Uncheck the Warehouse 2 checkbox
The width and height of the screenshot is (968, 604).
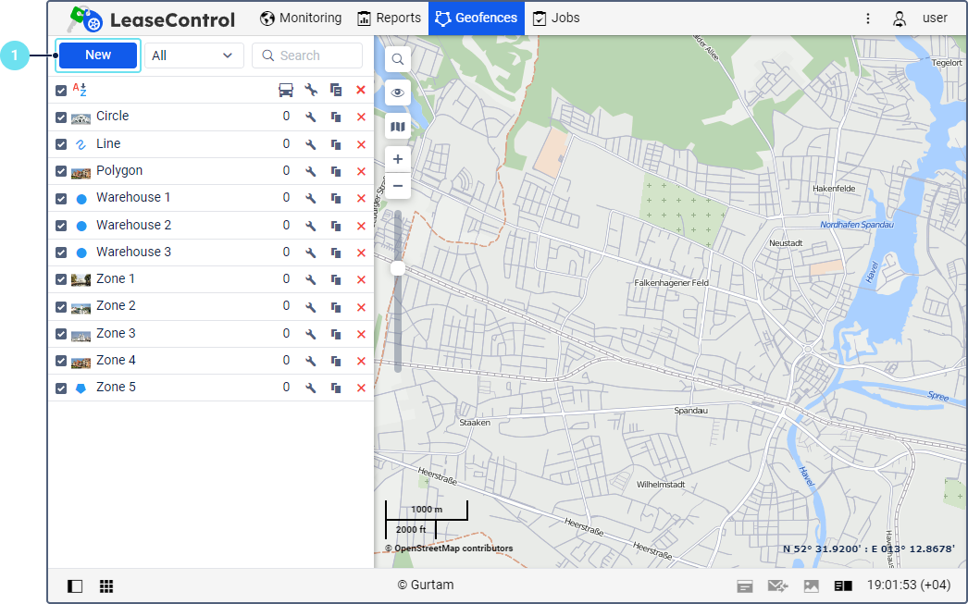click(60, 226)
